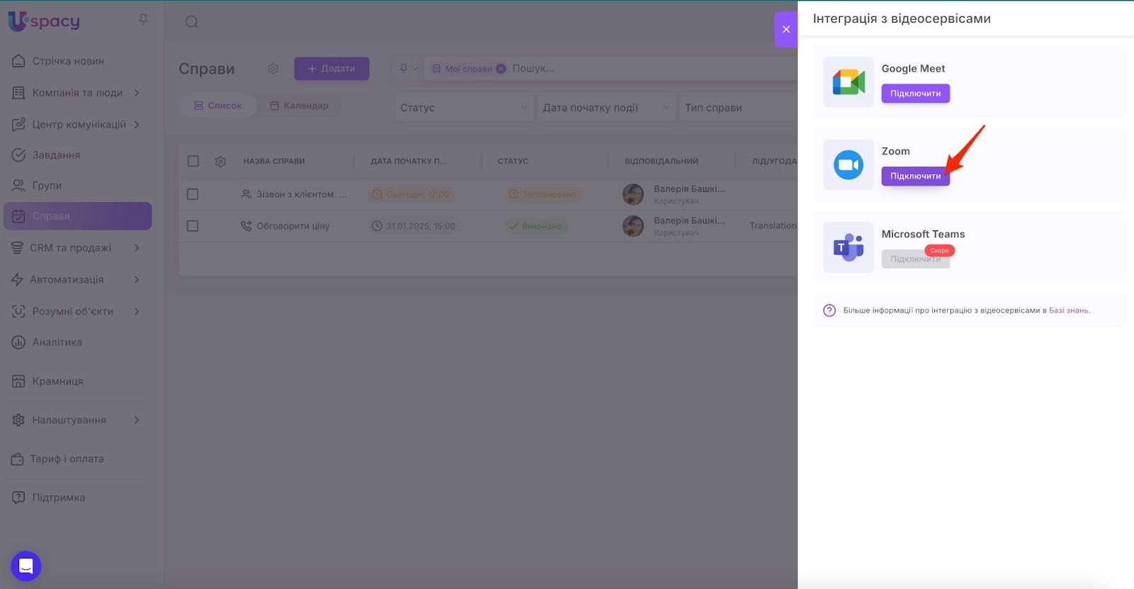The height and width of the screenshot is (589, 1134).
Task: Open the Статус filter dropdown
Action: (x=464, y=108)
